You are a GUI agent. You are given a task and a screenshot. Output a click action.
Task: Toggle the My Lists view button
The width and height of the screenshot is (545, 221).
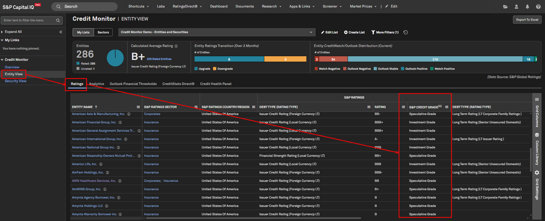click(x=83, y=32)
